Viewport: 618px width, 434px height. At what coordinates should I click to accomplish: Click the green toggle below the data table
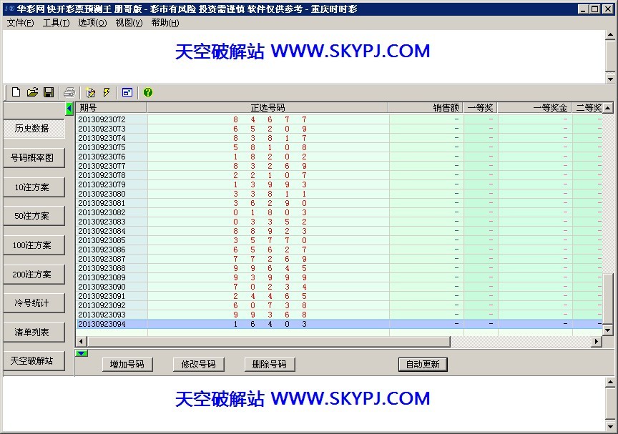82,353
